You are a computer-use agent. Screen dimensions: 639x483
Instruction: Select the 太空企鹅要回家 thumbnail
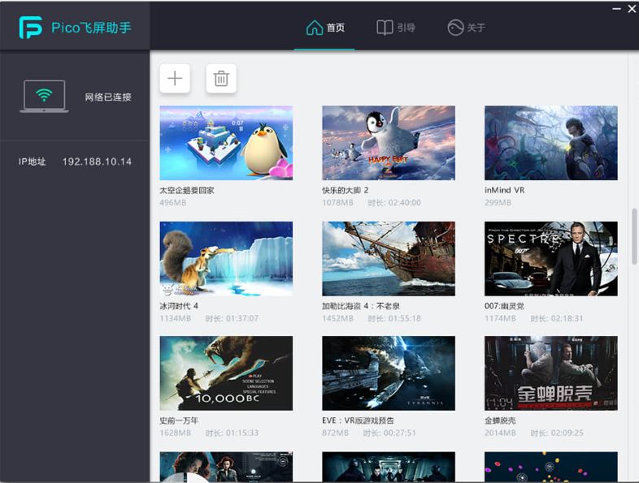click(x=226, y=143)
